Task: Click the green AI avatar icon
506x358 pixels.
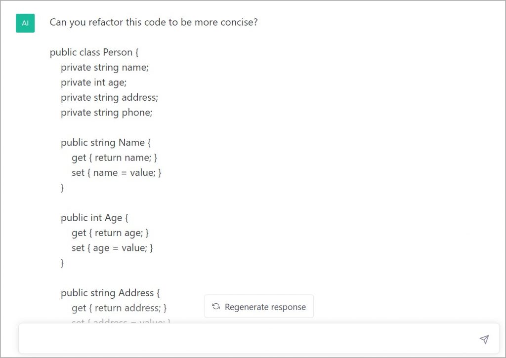Action: coord(25,23)
